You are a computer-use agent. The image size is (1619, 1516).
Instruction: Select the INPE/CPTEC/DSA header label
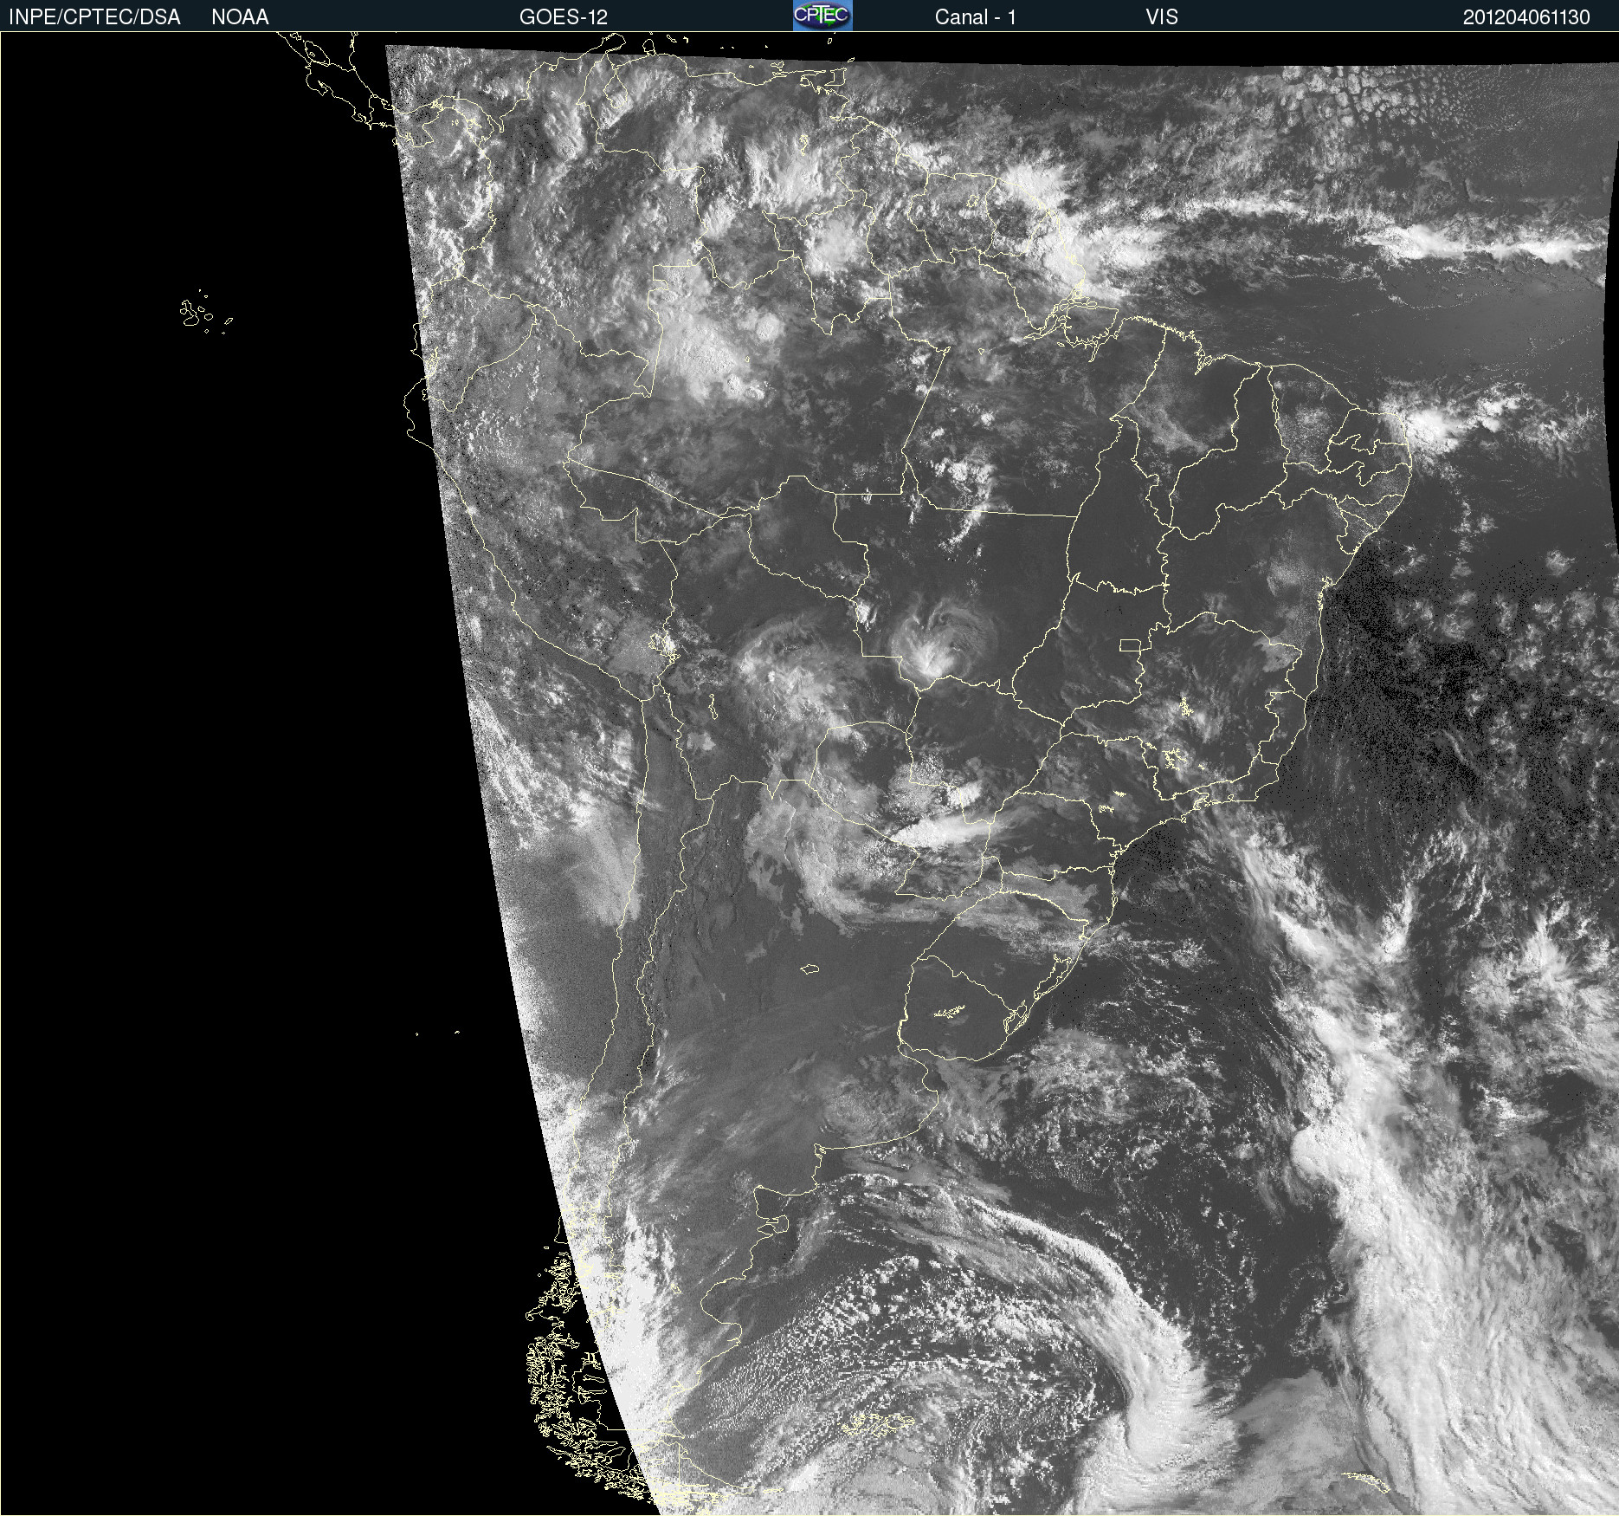click(x=94, y=17)
